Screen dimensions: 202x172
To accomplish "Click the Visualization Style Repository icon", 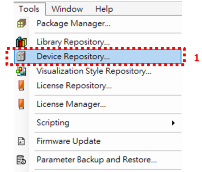I will click(x=21, y=71).
